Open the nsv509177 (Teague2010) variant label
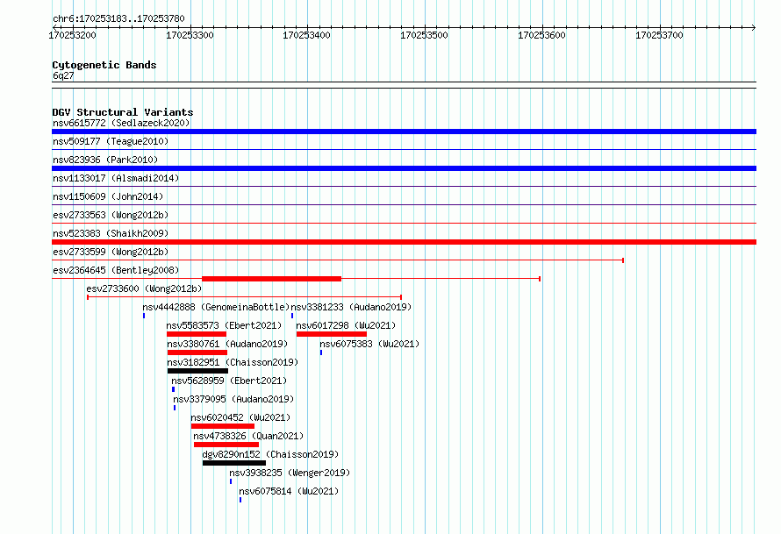This screenshot has width=781, height=534. (111, 141)
